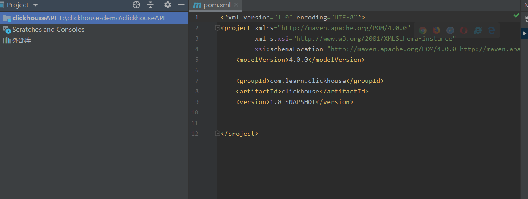Click the clickhouseAPI module folder icon
Screen dimensions: 528x199
6,18
